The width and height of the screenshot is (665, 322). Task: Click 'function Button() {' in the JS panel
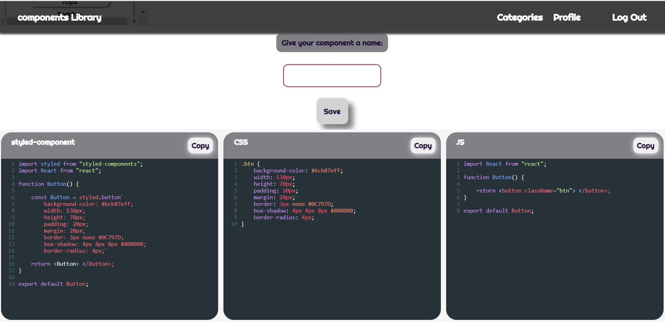494,177
